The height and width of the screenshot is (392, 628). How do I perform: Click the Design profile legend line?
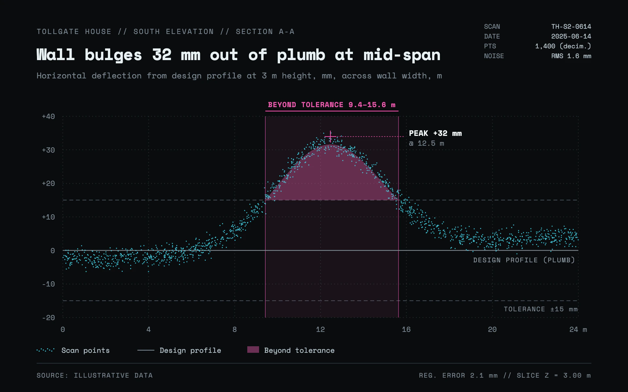146,350
